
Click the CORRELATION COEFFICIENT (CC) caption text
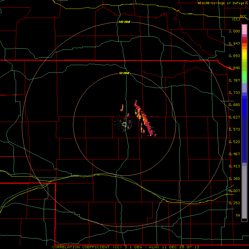coord(87,247)
